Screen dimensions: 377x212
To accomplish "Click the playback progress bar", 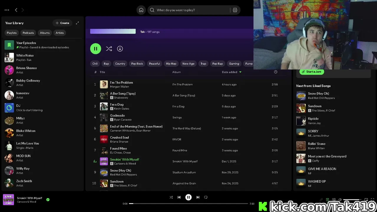I will click(188, 203).
